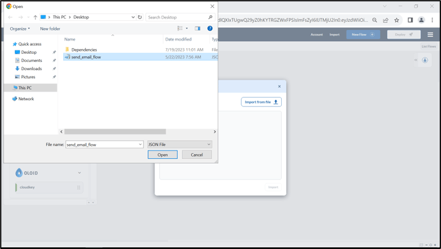Viewport: 441px width, 249px height.
Task: Open the hamburger menu icon
Action: pyautogui.click(x=430, y=35)
